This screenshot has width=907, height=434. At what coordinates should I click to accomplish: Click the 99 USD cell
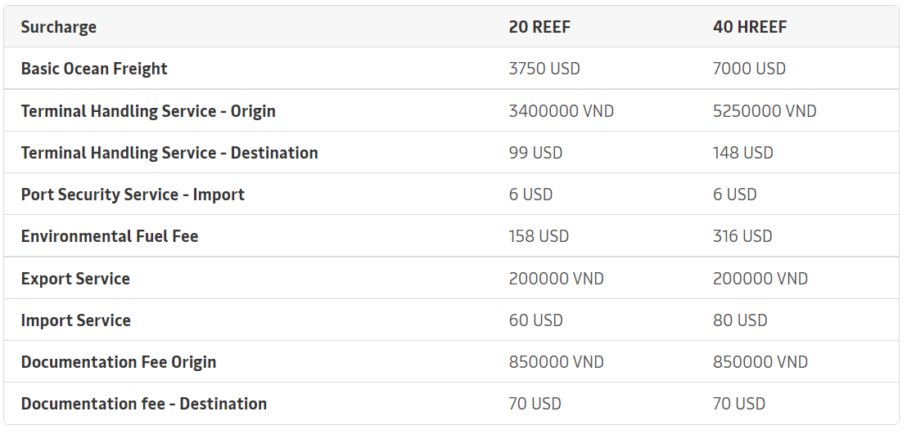click(535, 153)
